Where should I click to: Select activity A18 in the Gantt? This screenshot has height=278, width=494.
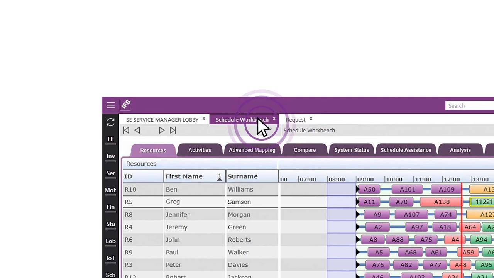pos(445,227)
